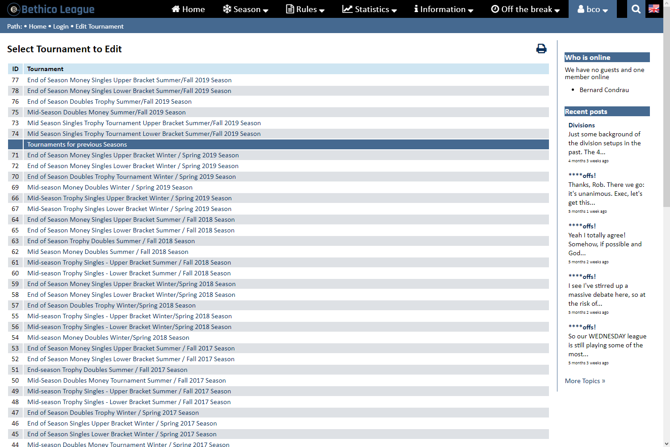Open the Off the break menu
Viewport: 670px width, 447px height.
pyautogui.click(x=525, y=9)
